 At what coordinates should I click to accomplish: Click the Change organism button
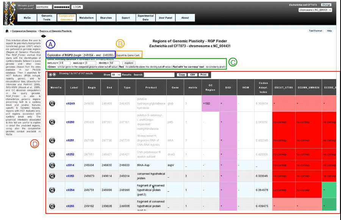(x=326, y=5)
